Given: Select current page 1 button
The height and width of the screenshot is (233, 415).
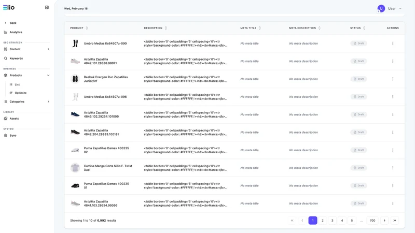Looking at the screenshot, I should tap(313, 221).
